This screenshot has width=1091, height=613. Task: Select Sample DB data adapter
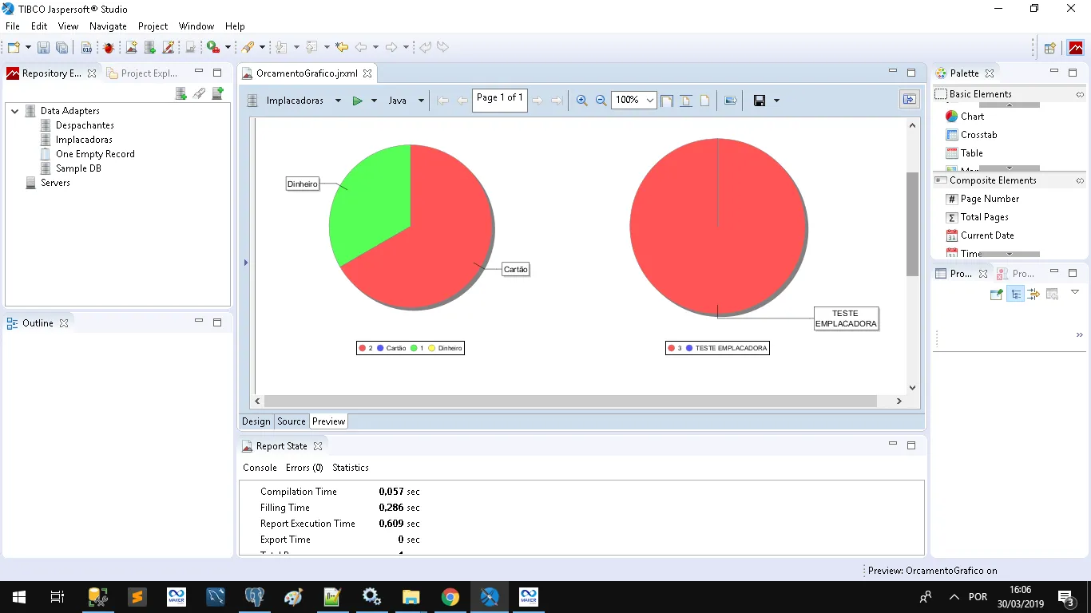click(x=78, y=168)
